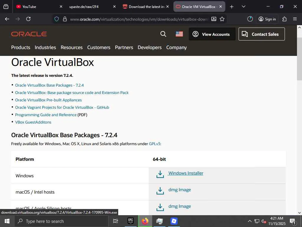
Task: Close the upaste.de tab
Action: pyautogui.click(x=114, y=7)
